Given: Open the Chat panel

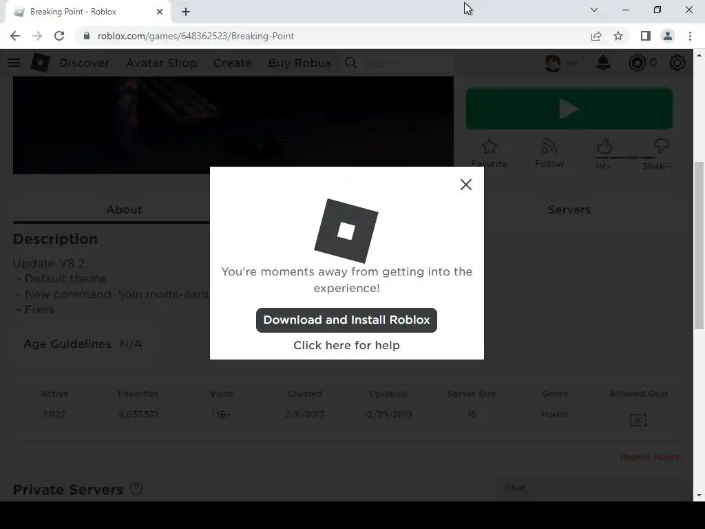Looking at the screenshot, I should tap(593, 488).
